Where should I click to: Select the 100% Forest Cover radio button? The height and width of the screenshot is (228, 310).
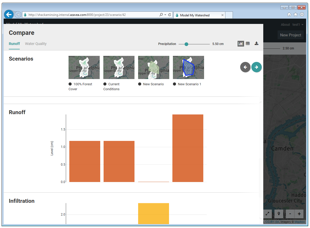[70, 84]
